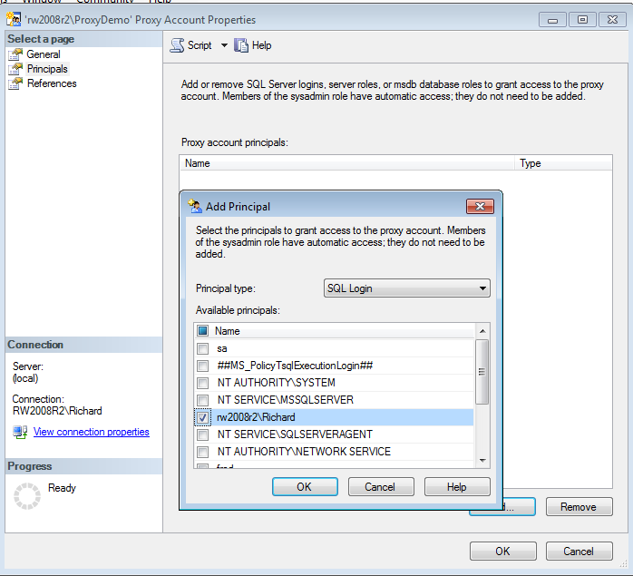Click Help in Add Principal dialog
Screen dimensions: 633x576
coord(457,487)
